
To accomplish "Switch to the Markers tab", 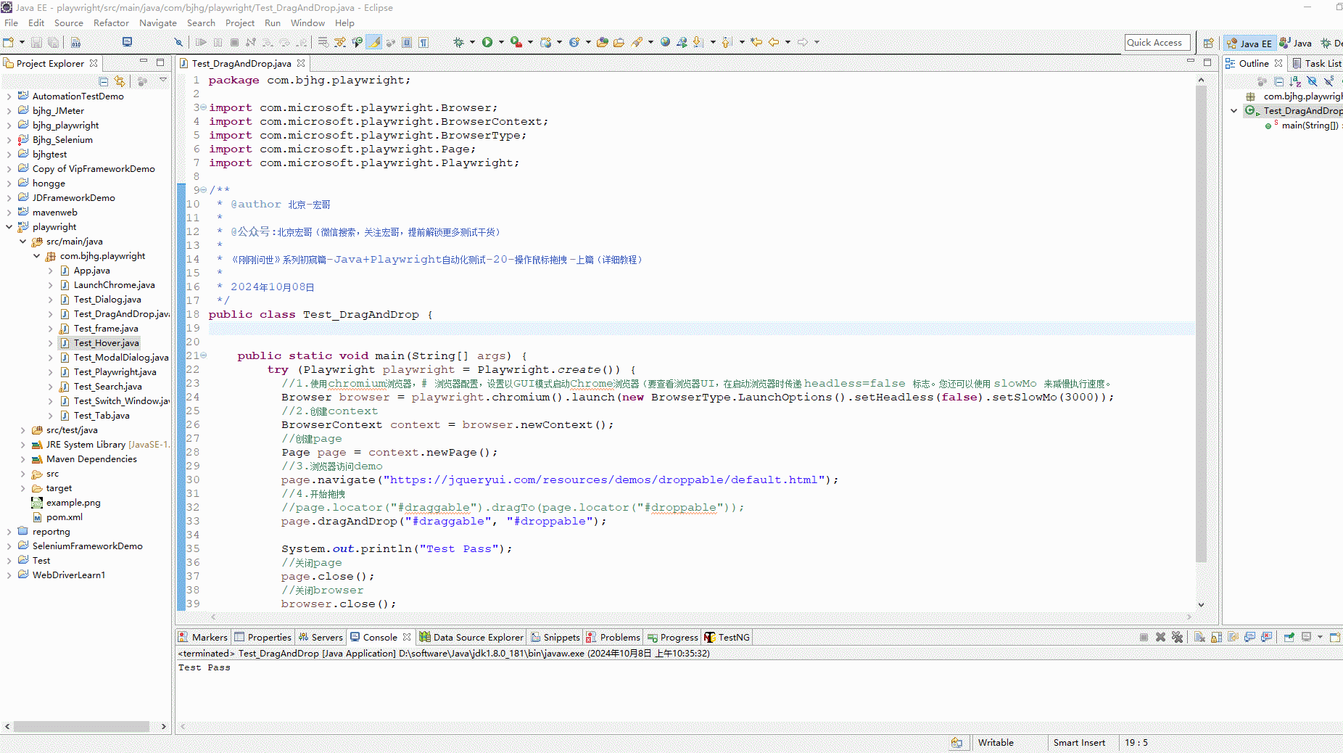I will pos(203,637).
